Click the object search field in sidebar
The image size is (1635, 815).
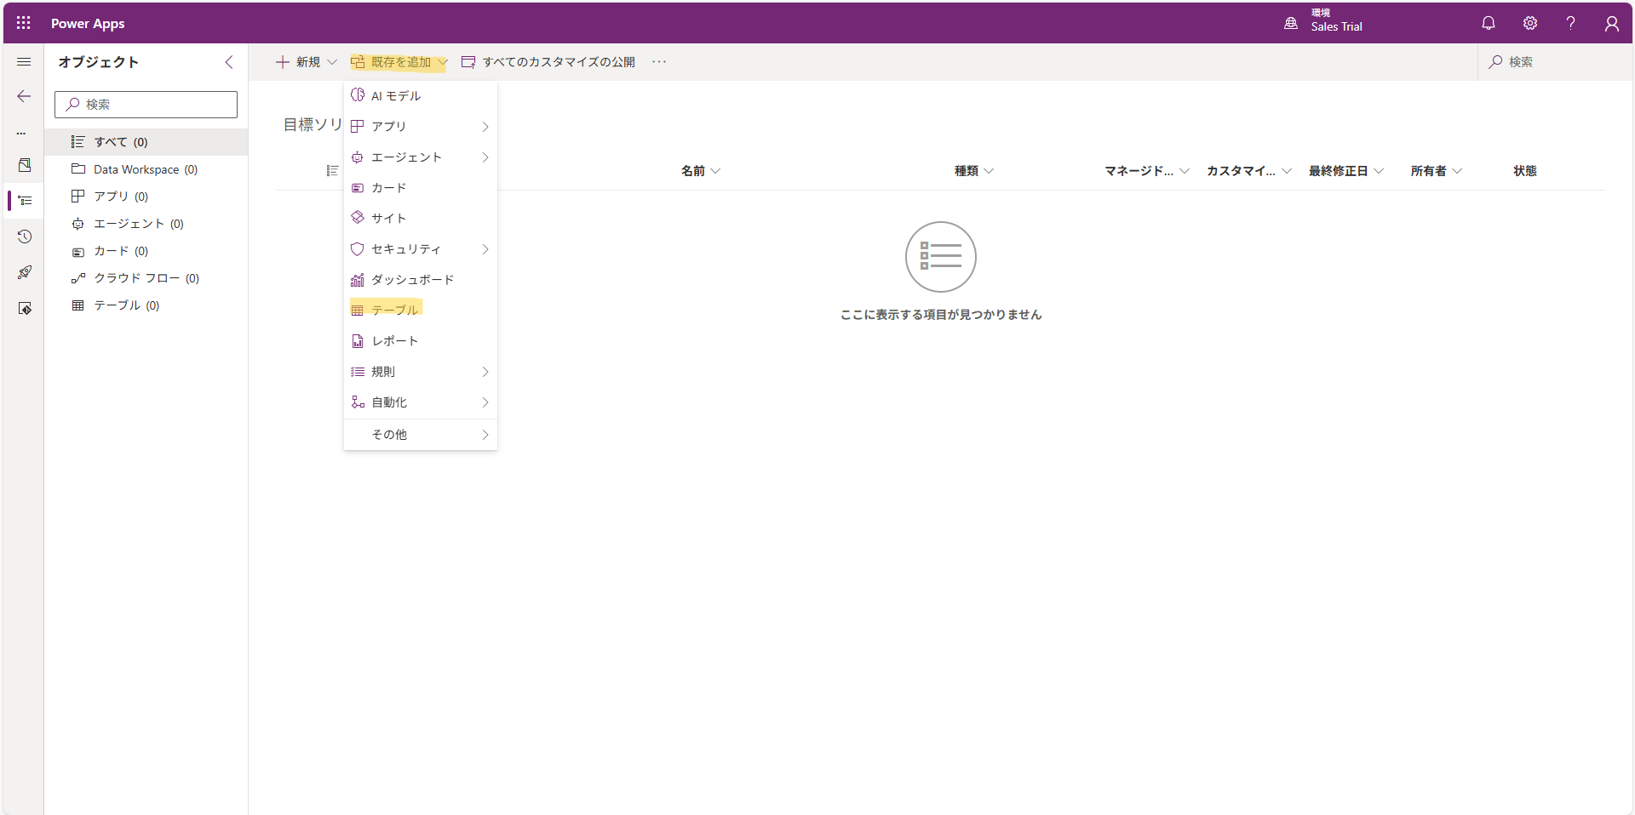(146, 105)
